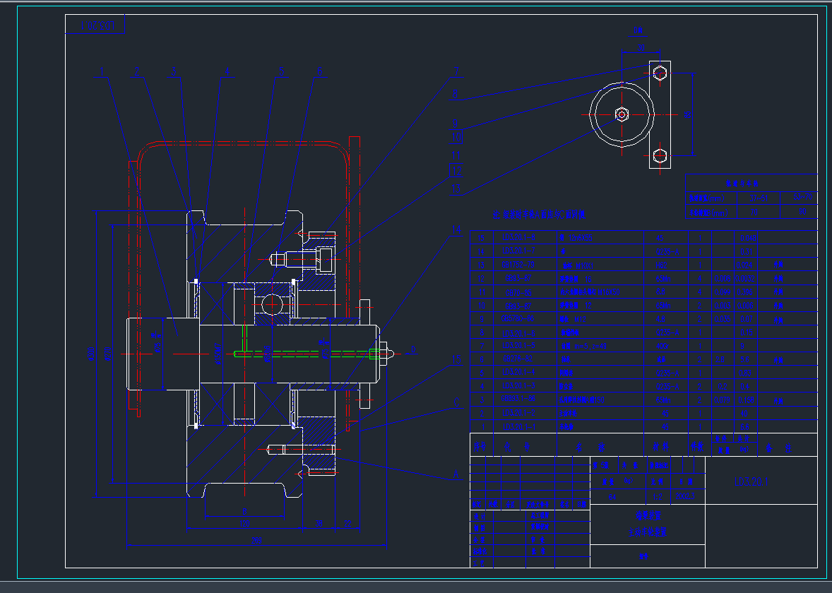Screen dimensions: 832x593
Task: Select the lower hex bolt on the mounting plate
Action: (x=660, y=155)
